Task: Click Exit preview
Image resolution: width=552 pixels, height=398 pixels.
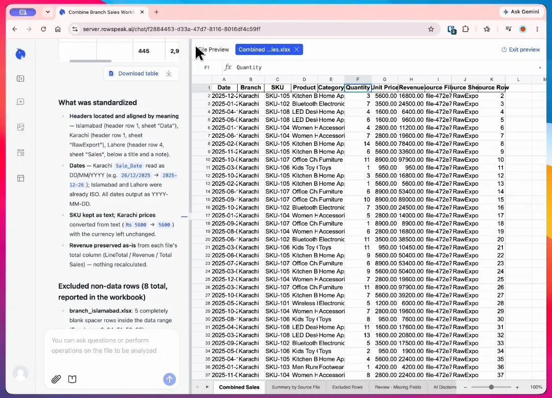Action: (x=520, y=49)
